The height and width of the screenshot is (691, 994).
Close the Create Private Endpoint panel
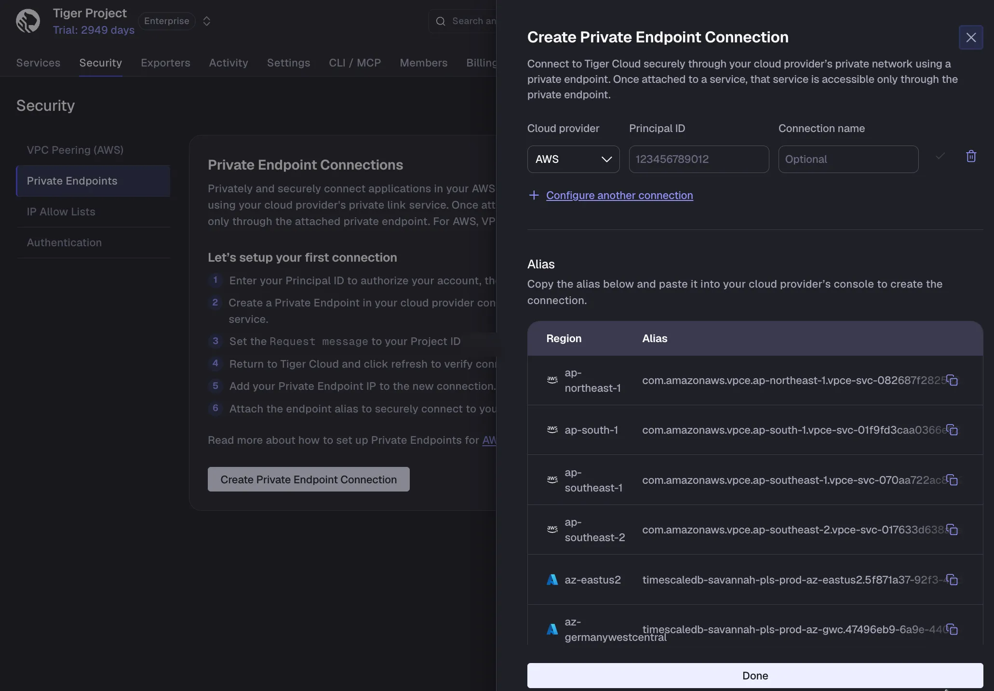(971, 38)
